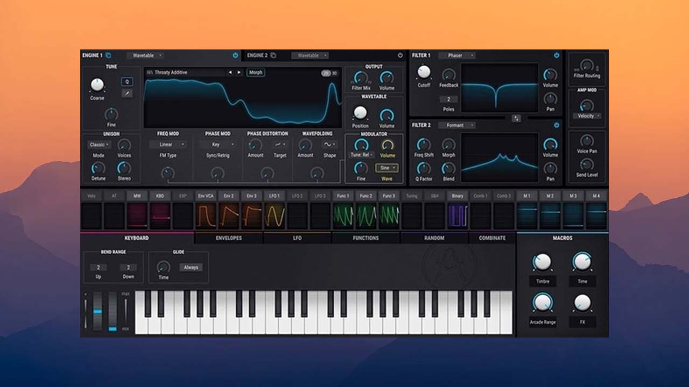Toggle Filter 2 power off
The width and height of the screenshot is (689, 387).
[x=556, y=125]
